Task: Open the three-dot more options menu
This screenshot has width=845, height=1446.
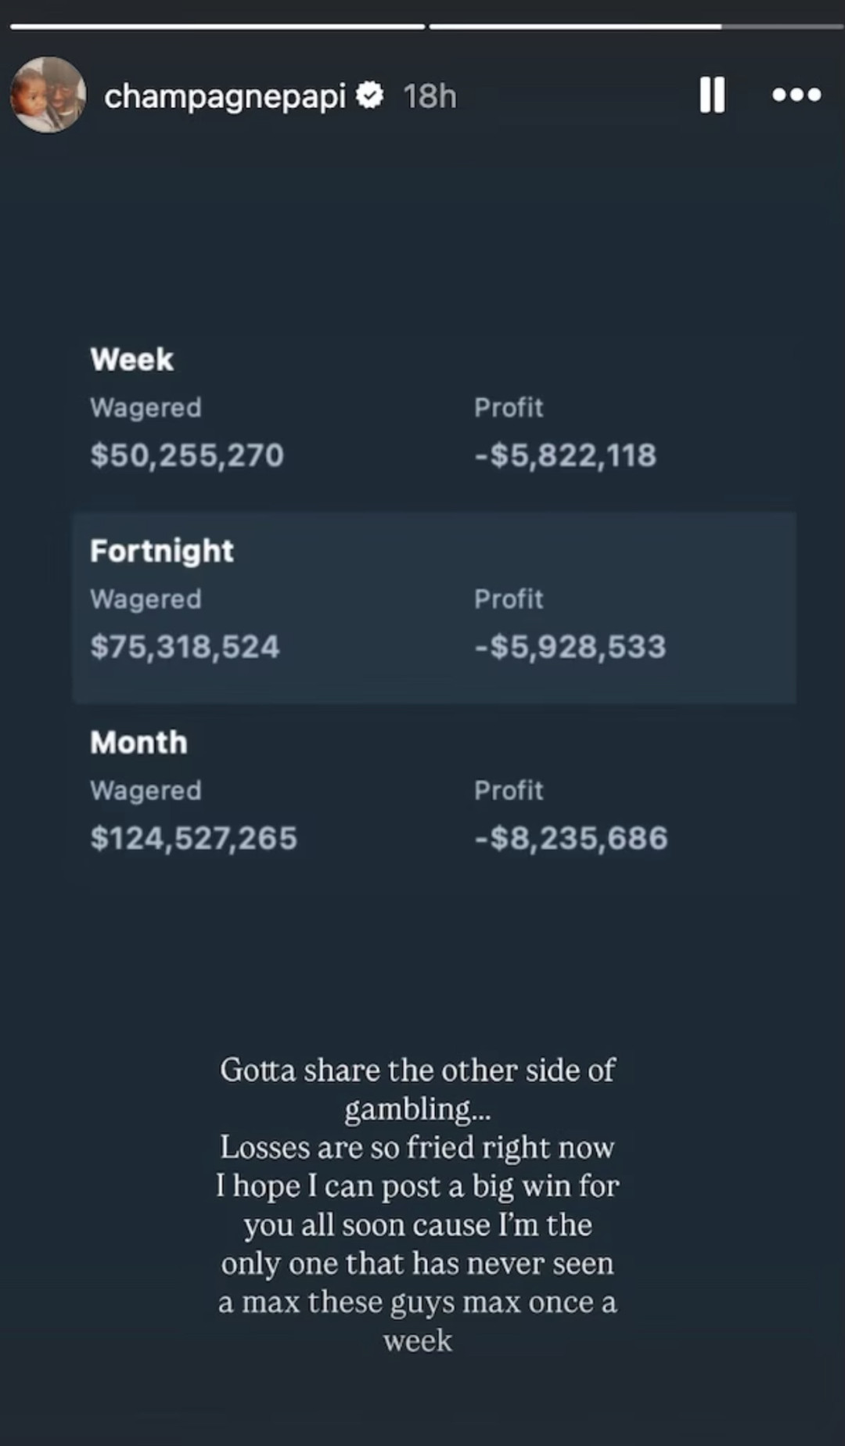Action: pos(796,95)
